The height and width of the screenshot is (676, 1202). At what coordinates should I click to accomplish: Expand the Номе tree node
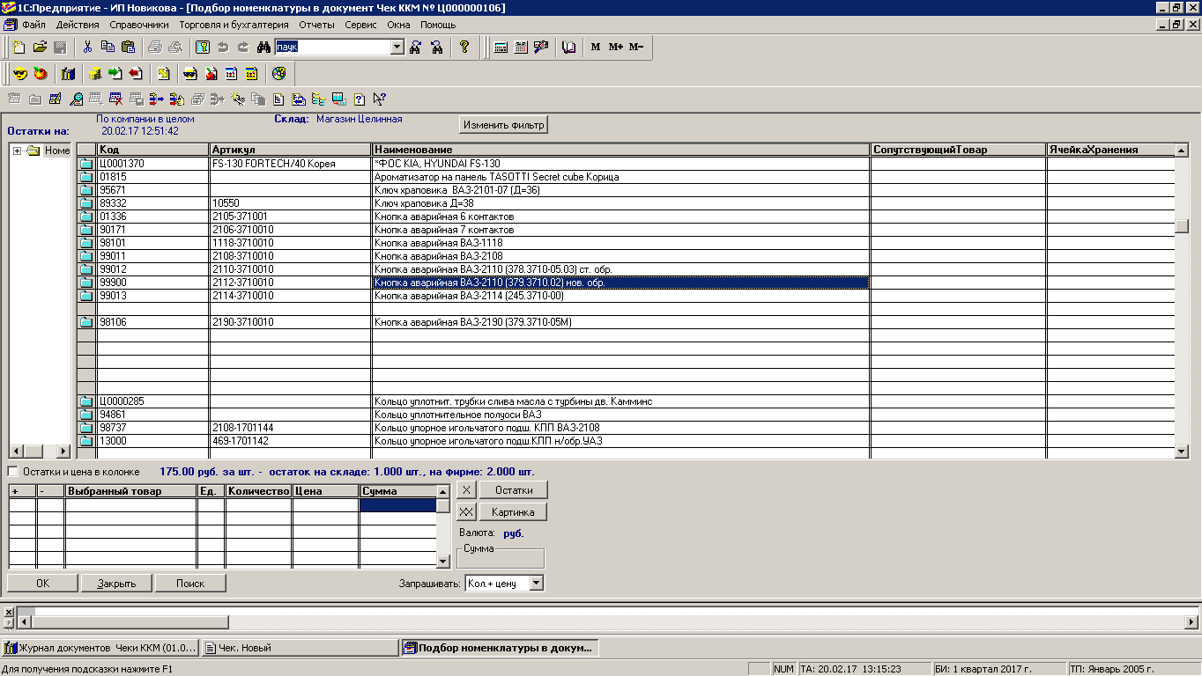click(x=17, y=151)
